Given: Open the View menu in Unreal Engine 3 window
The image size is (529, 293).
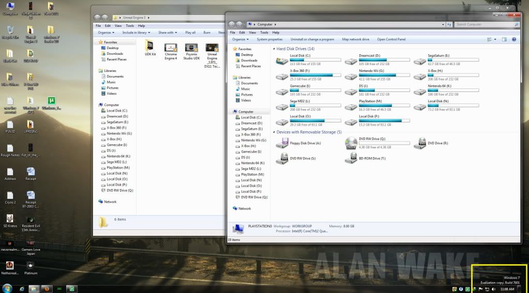Looking at the screenshot, I should (x=118, y=25).
